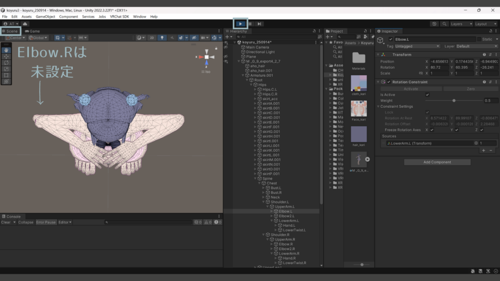Click the Step frame button
Image resolution: width=500 pixels, height=281 pixels.
pyautogui.click(x=260, y=23)
